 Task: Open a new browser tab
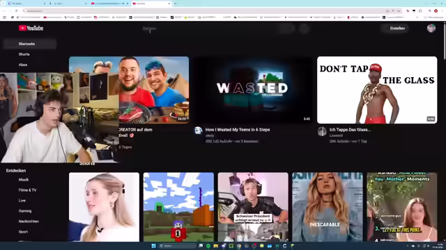pos(175,3)
